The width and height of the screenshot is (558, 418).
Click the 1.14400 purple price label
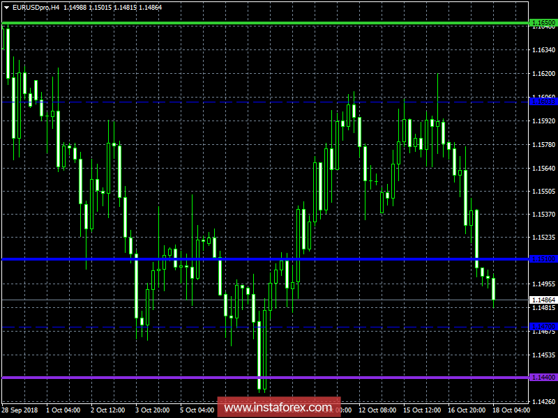pos(543,377)
